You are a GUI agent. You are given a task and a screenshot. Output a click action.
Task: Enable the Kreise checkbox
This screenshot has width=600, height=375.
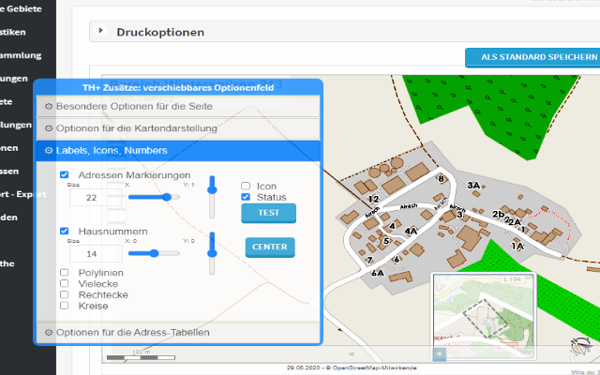[x=64, y=306]
